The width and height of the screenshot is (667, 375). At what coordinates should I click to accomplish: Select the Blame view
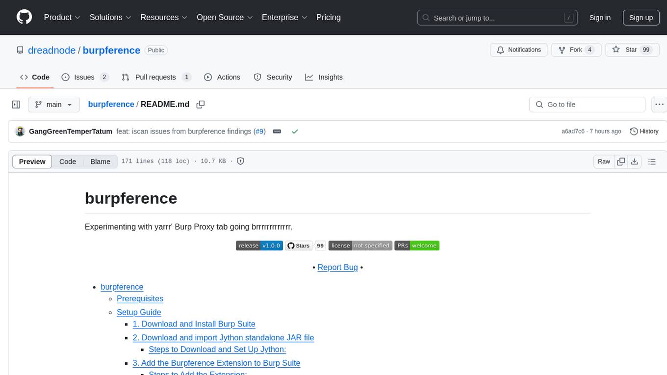click(x=100, y=161)
